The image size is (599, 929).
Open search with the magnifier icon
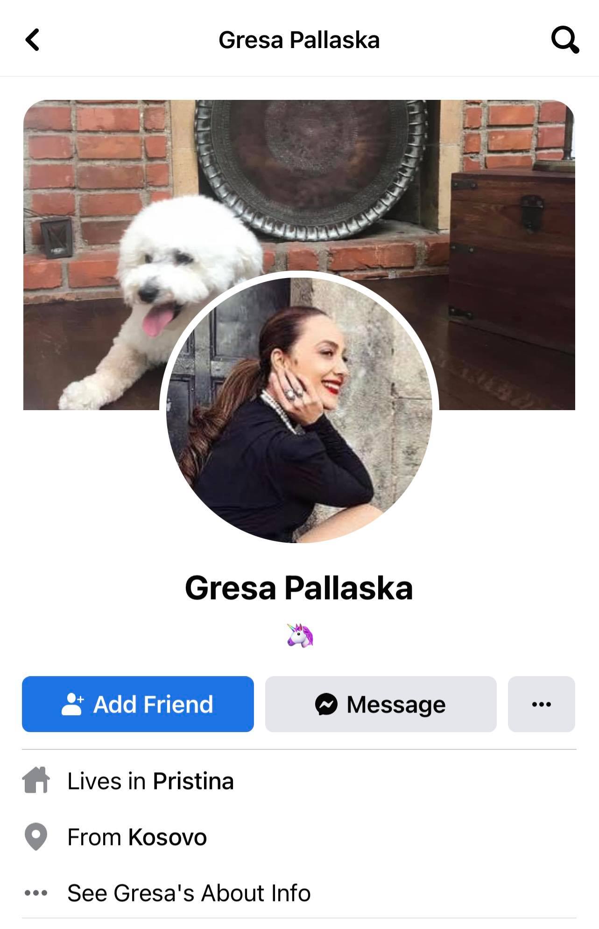click(565, 40)
